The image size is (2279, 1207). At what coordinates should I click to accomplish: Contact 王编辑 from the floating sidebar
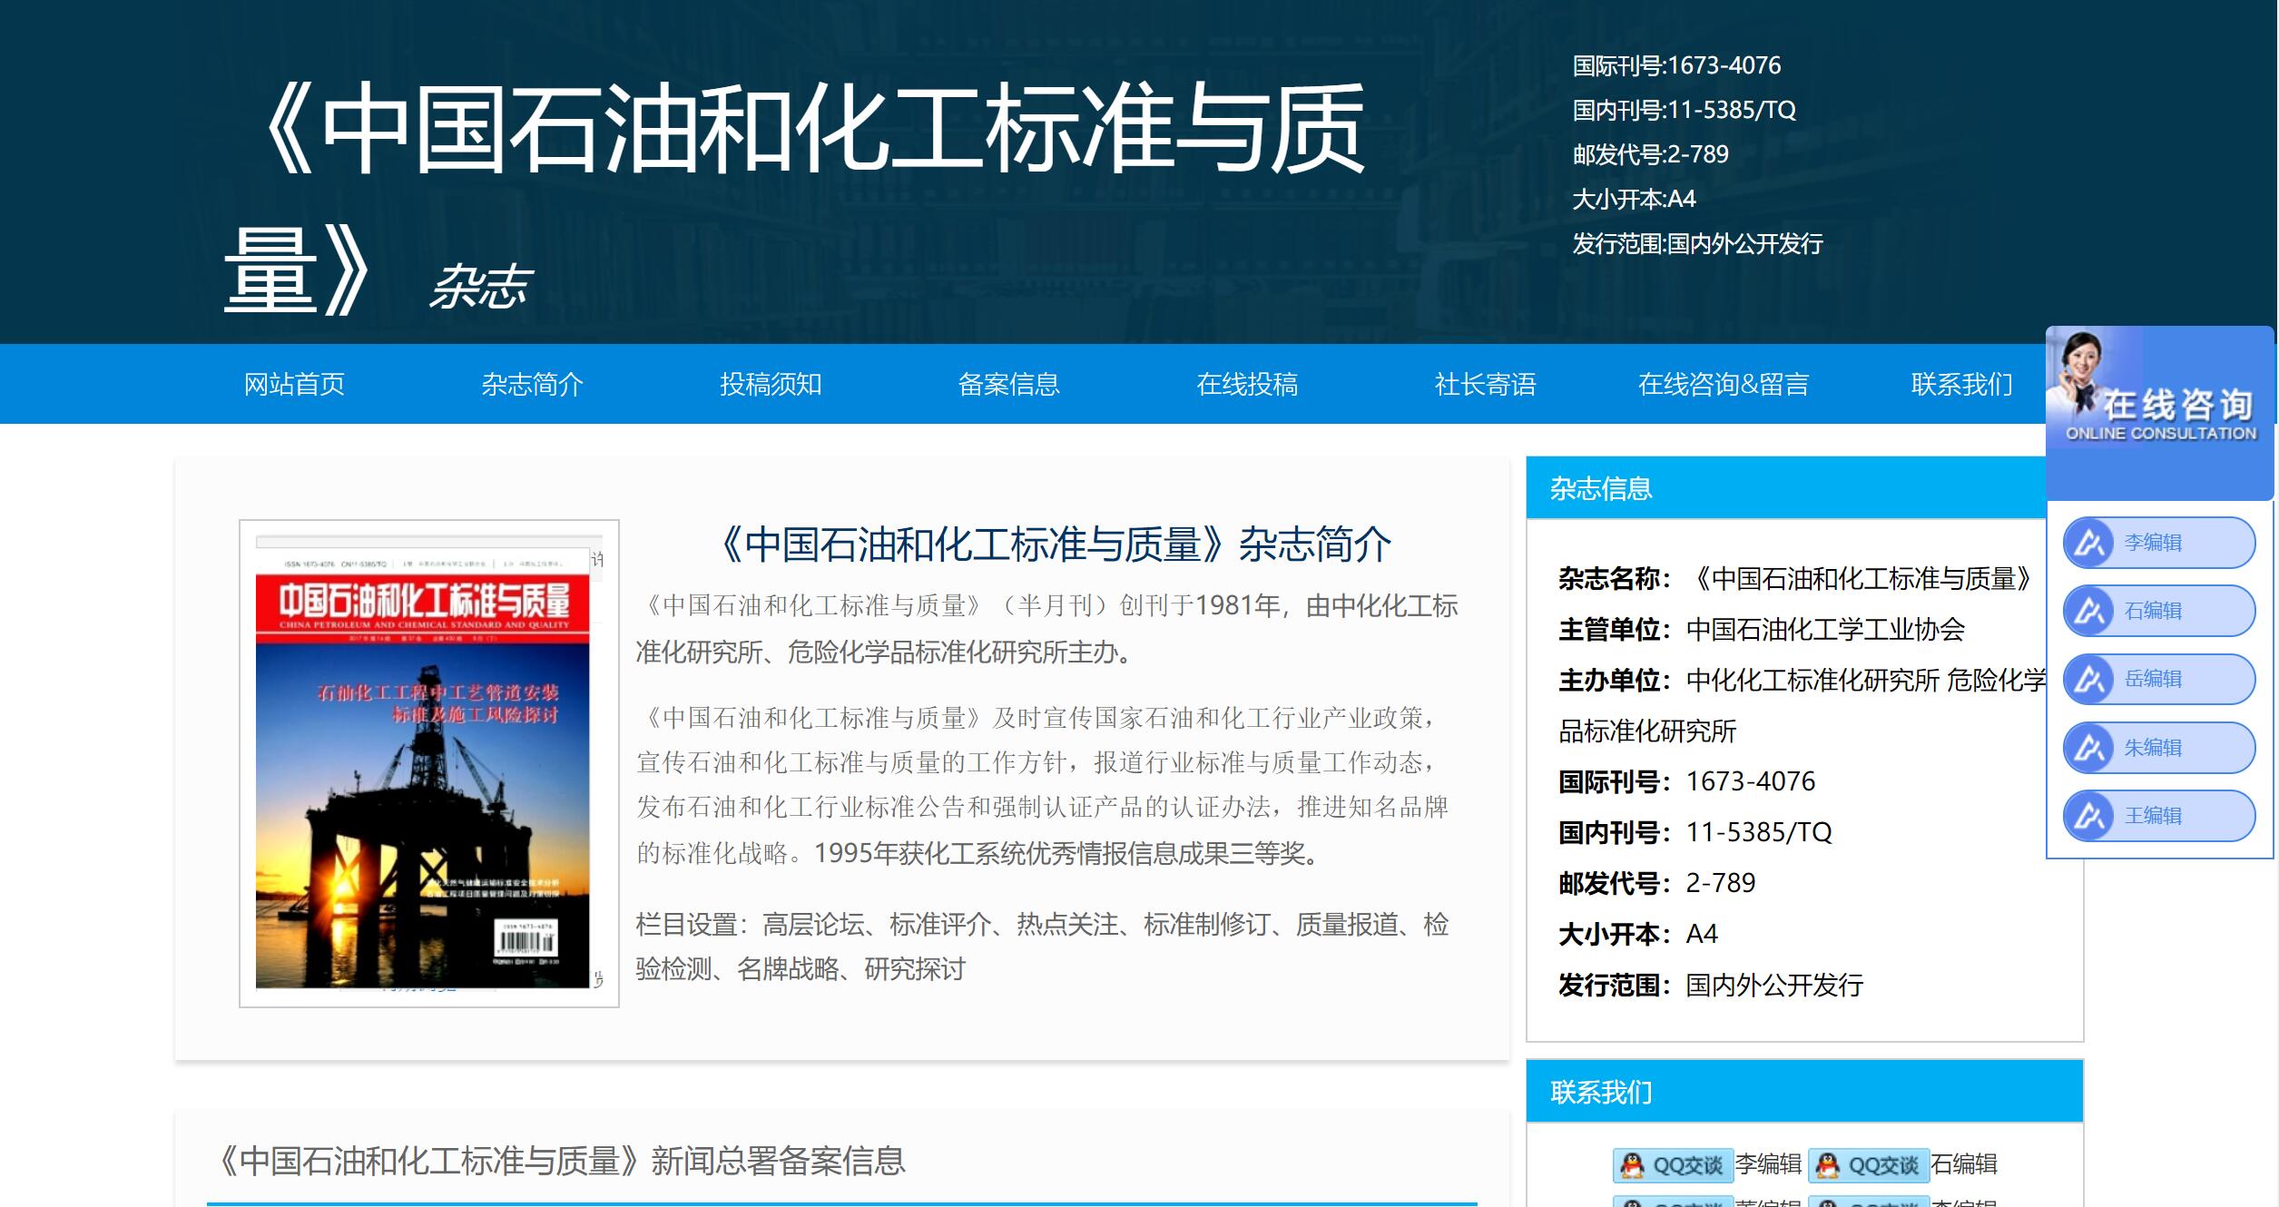(x=2159, y=816)
